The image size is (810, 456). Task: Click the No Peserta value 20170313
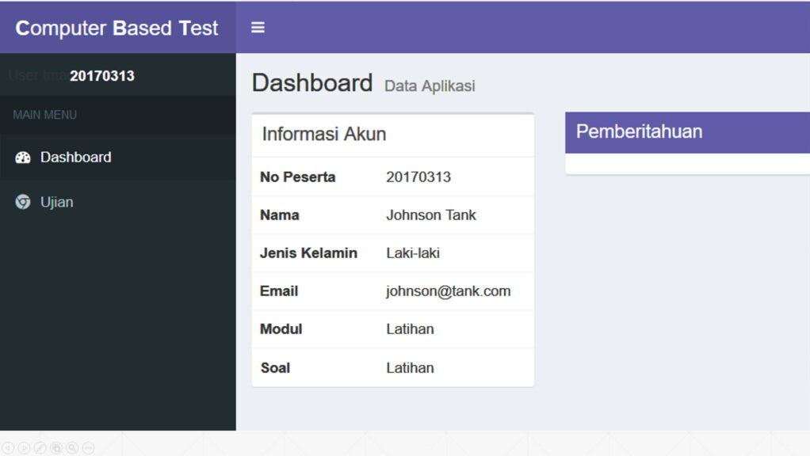418,177
